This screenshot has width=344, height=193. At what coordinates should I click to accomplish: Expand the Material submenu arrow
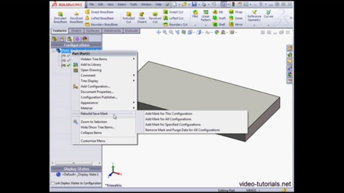coord(134,108)
